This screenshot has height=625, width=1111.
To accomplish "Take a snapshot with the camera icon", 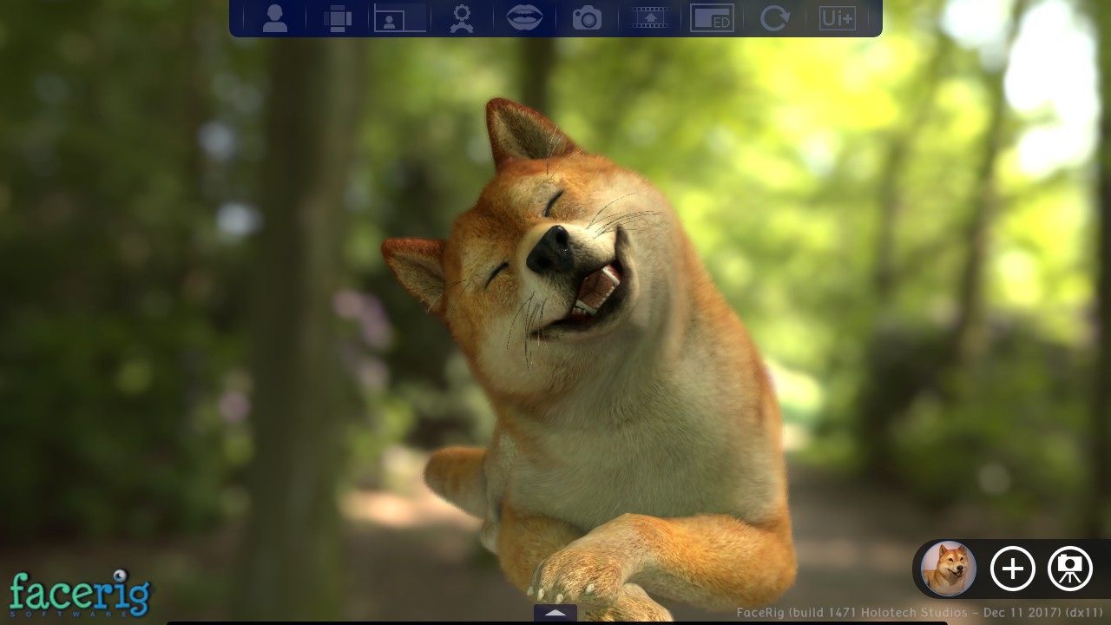I will coord(587,18).
